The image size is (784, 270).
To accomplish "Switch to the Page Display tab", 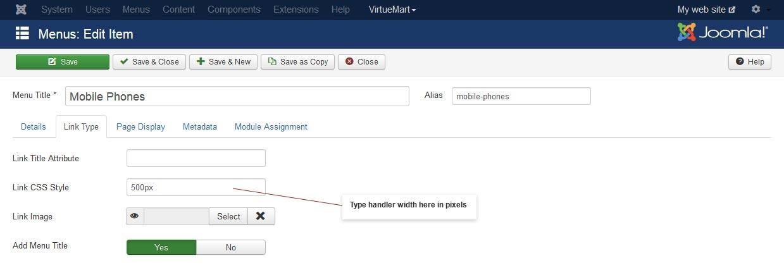I will (140, 126).
